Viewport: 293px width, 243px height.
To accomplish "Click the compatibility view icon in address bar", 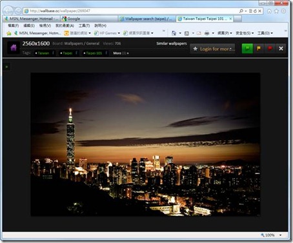I will 250,11.
